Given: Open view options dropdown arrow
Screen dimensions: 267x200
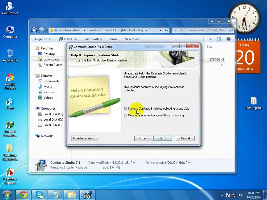Looking at the screenshot, I should pos(211,39).
